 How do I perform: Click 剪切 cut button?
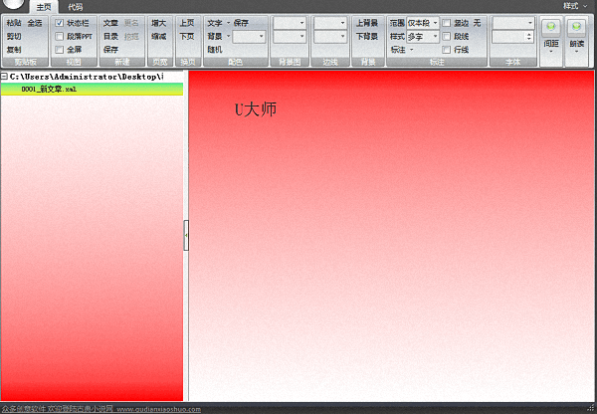tap(14, 37)
